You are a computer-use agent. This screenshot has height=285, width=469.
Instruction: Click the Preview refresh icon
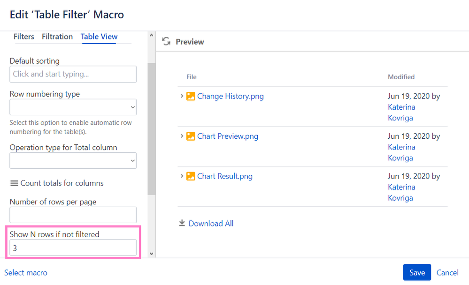point(166,41)
